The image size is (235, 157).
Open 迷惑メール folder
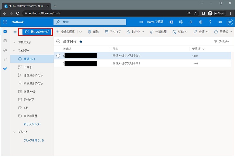[32, 92]
